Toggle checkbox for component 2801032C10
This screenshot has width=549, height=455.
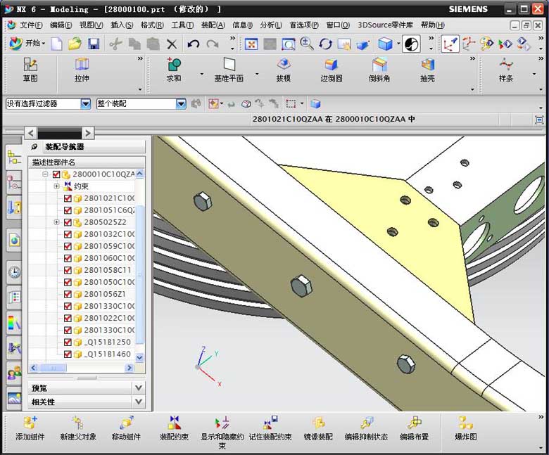[x=68, y=234]
